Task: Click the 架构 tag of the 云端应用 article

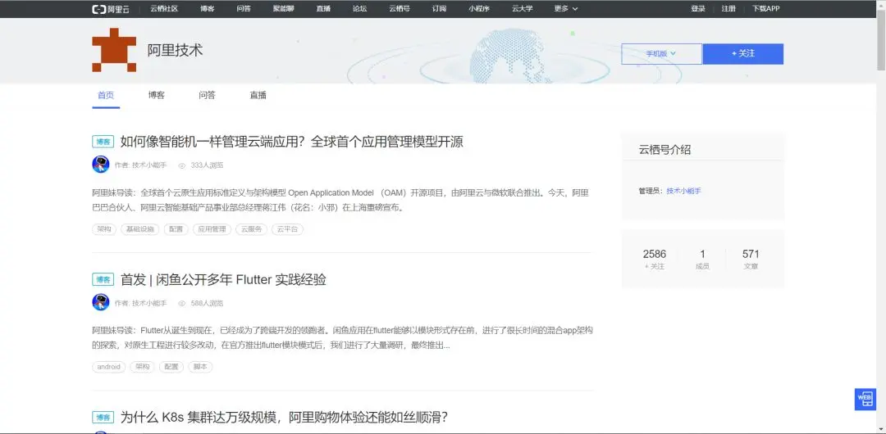Action: pos(104,229)
